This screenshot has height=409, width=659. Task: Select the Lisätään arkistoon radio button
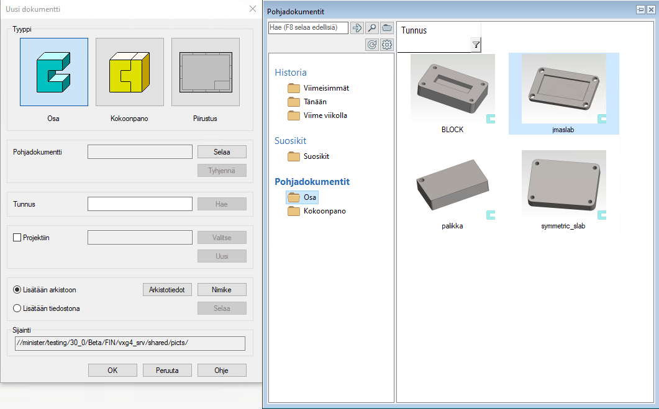point(17,290)
